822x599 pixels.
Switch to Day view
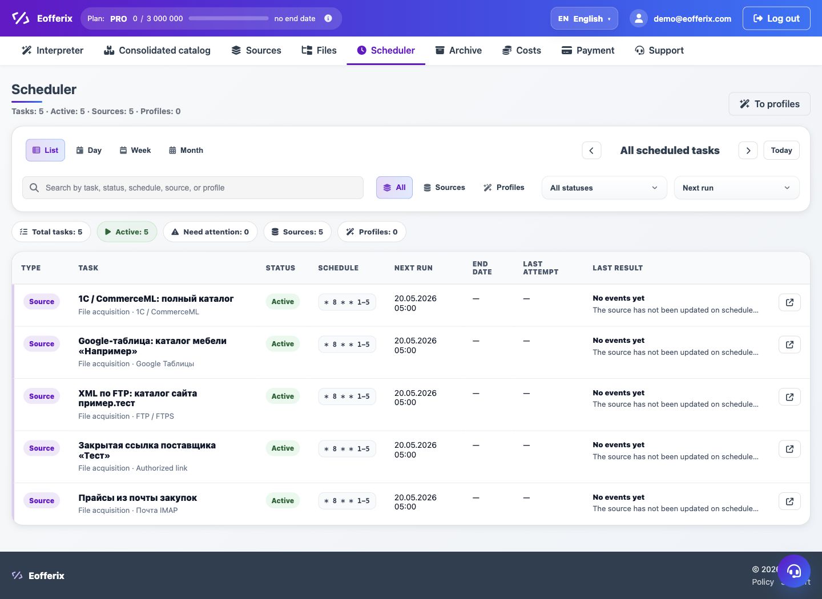[89, 150]
